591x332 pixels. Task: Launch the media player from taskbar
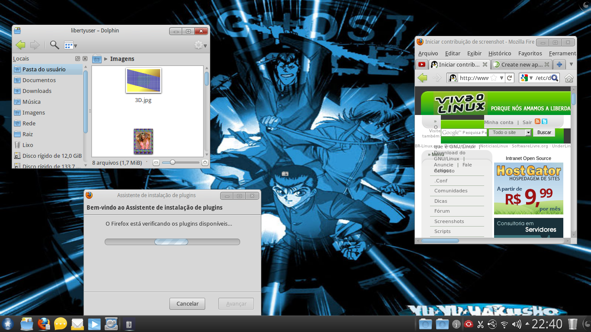click(94, 324)
